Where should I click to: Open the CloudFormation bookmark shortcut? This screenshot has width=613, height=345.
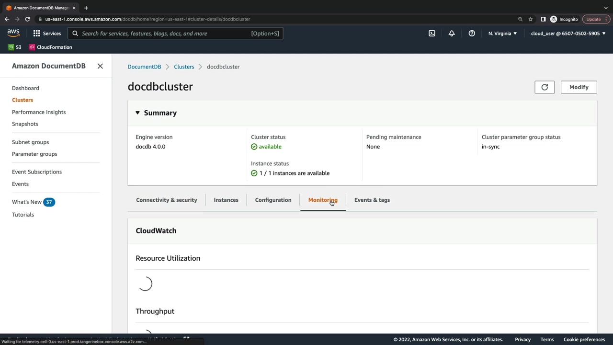[51, 47]
